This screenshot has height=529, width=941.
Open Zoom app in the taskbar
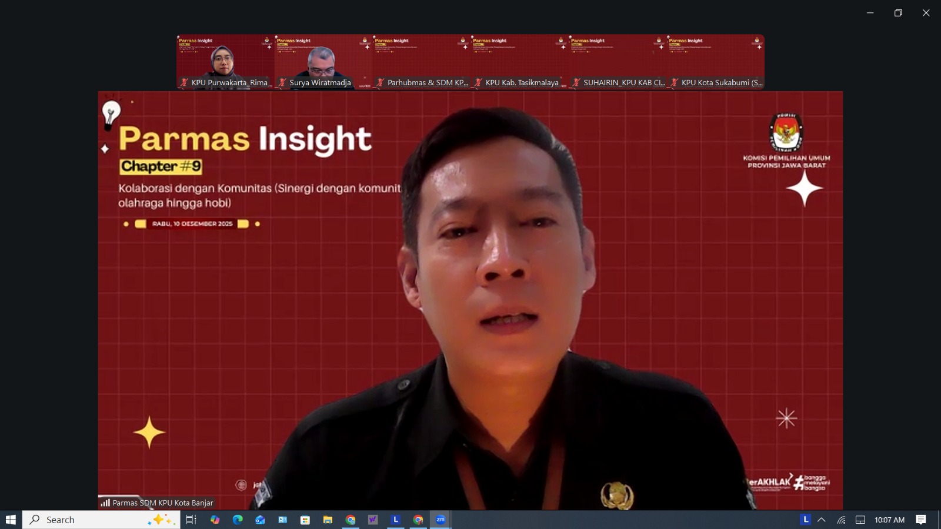(x=440, y=520)
